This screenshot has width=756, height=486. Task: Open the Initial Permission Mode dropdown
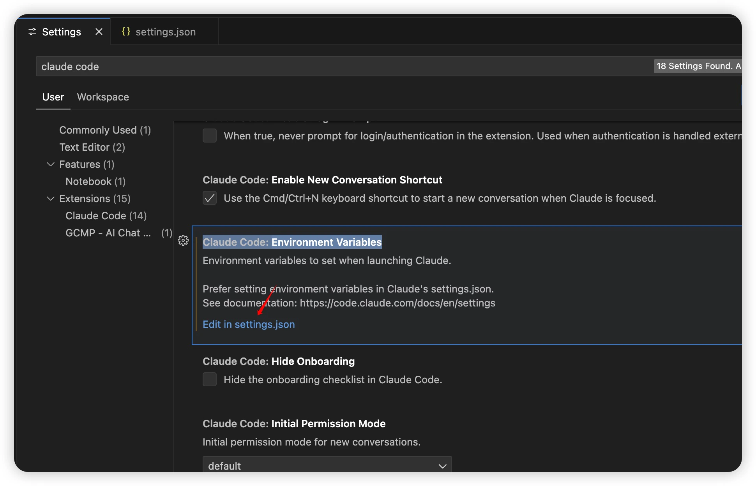(x=327, y=465)
